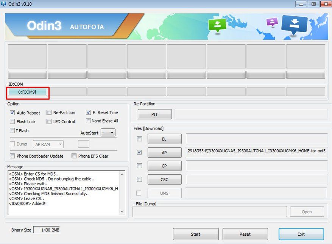The image size is (332, 244).
Task: Uncheck F. Reset Time option
Action: click(x=88, y=113)
